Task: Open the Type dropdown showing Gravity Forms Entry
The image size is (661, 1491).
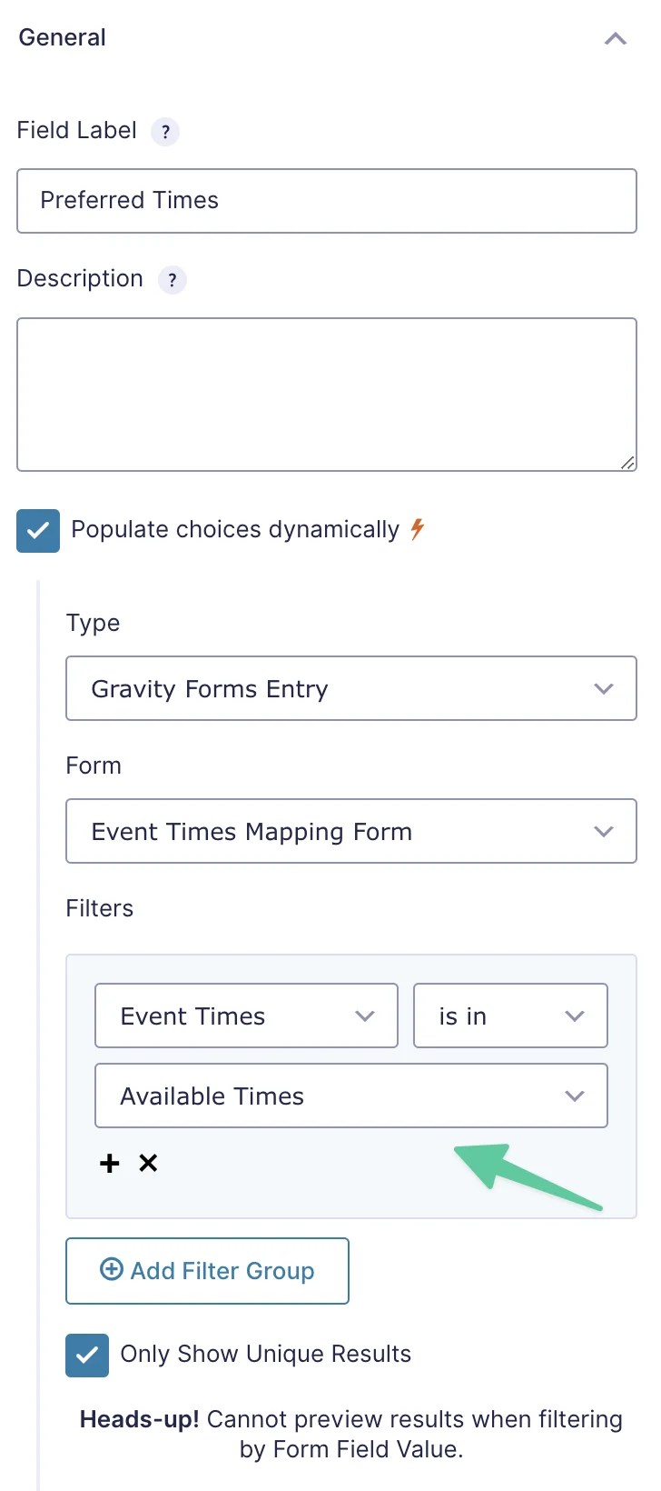Action: pyautogui.click(x=351, y=688)
